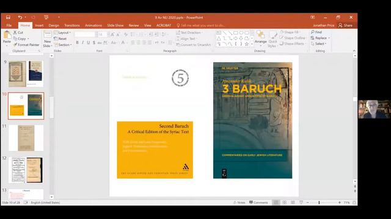Image resolution: width=391 pixels, height=219 pixels.
Task: Click the 3 Baruch book cover image
Action: (x=252, y=120)
